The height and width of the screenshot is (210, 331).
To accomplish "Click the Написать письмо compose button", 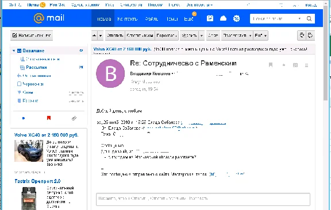I will tap(32, 35).
